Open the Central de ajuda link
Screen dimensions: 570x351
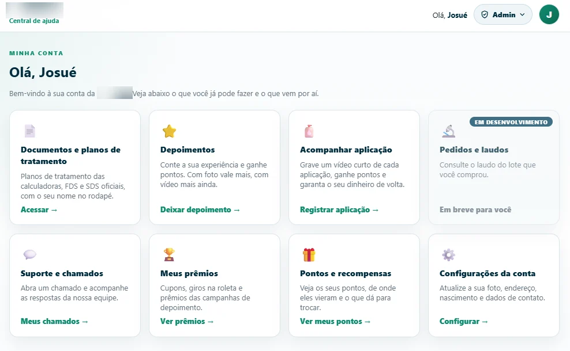tap(34, 21)
